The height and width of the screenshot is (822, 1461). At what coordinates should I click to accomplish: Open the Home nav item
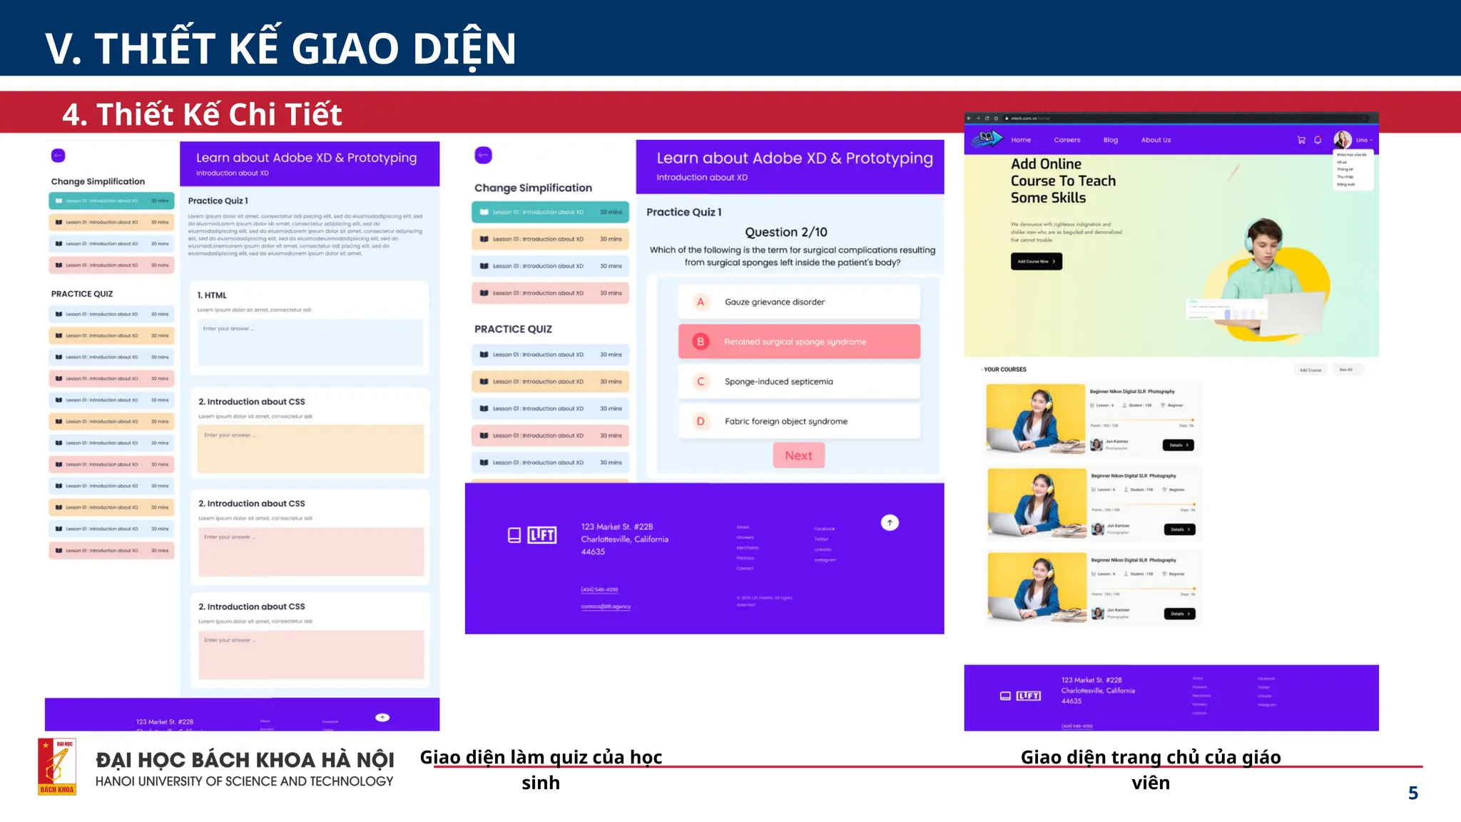click(1021, 140)
